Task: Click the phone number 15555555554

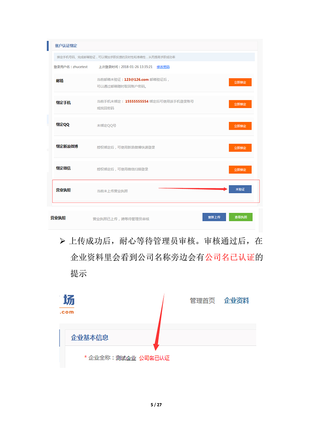Action: point(137,101)
